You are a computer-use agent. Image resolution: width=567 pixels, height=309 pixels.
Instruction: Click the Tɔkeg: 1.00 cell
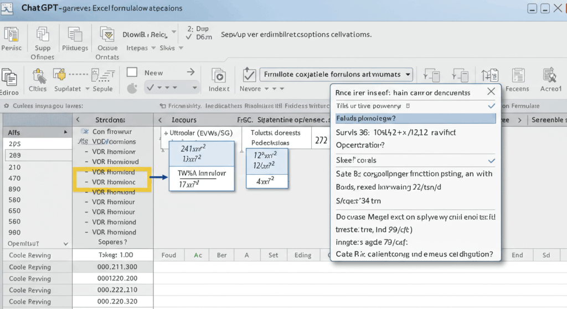click(x=113, y=255)
